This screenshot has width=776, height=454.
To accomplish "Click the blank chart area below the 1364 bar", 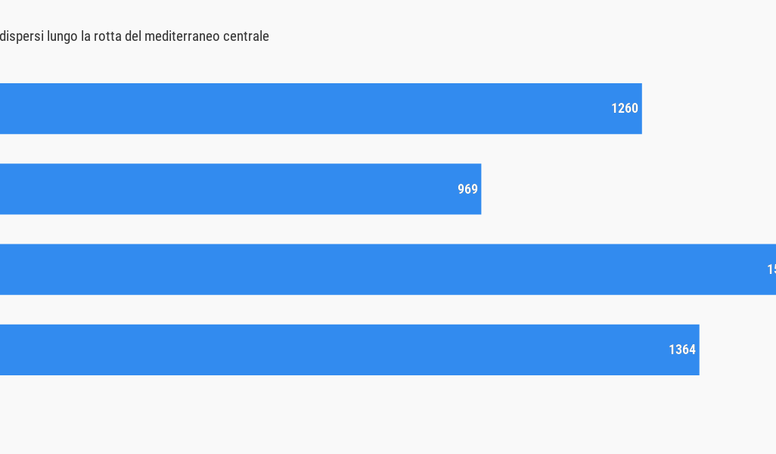I will 388,415.
